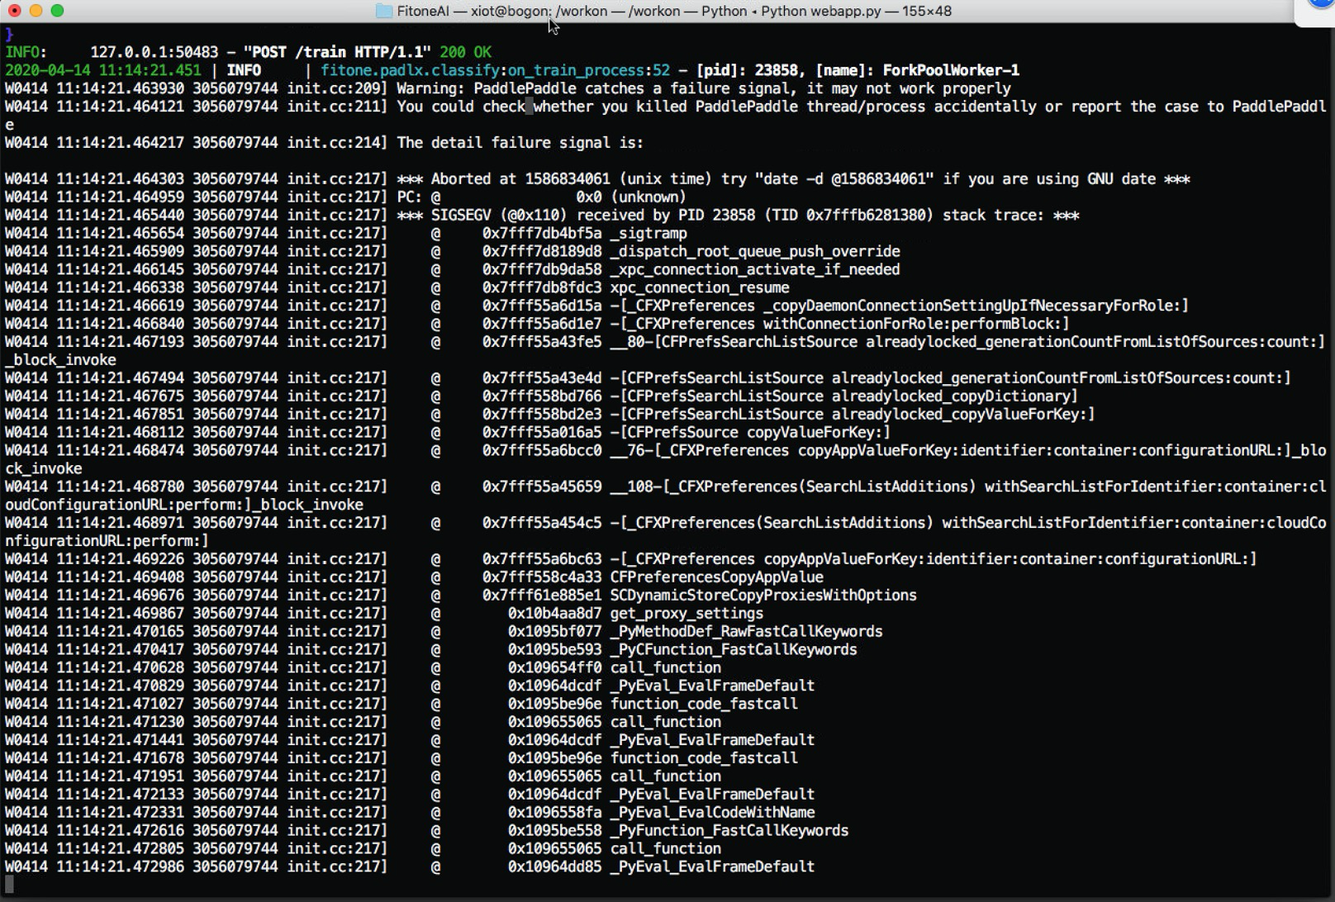Click the red close window button
The height and width of the screenshot is (902, 1335).
point(14,11)
